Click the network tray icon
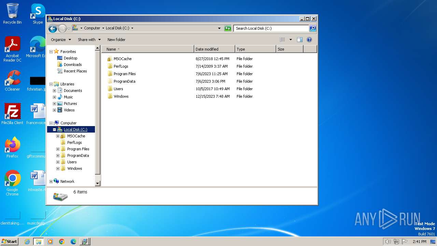Image resolution: width=437 pixels, height=246 pixels. (396, 242)
